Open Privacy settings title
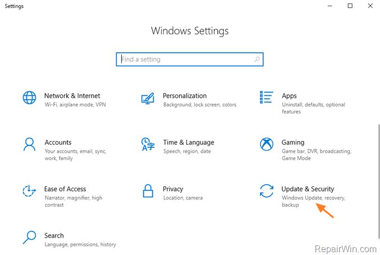The image size is (380, 255). tap(173, 189)
